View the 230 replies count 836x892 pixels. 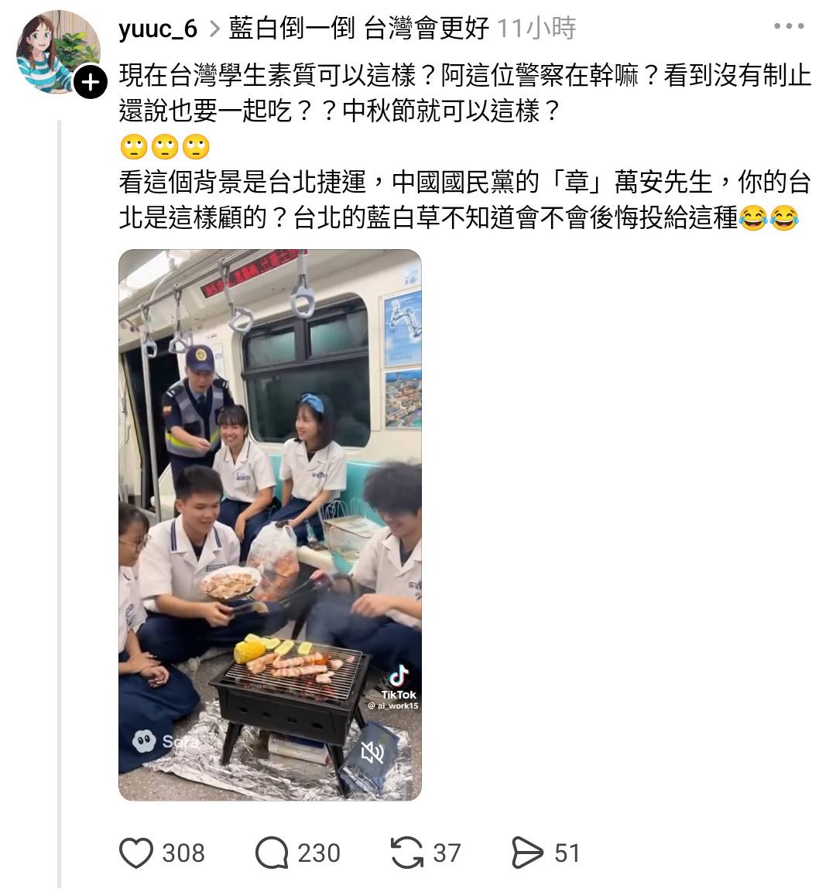(319, 853)
